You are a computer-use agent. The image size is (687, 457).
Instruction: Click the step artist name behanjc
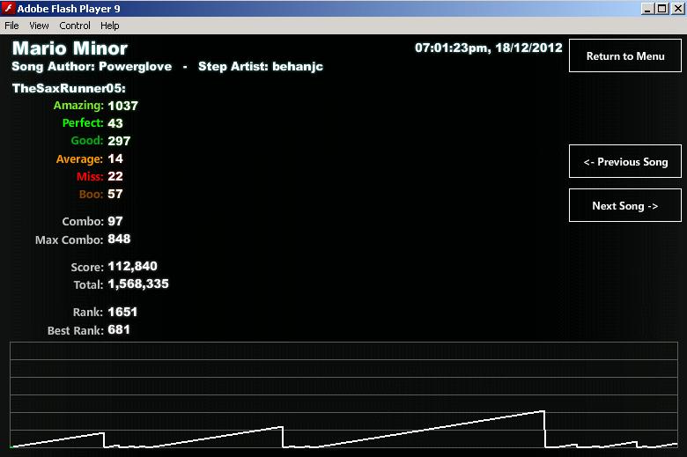point(298,67)
